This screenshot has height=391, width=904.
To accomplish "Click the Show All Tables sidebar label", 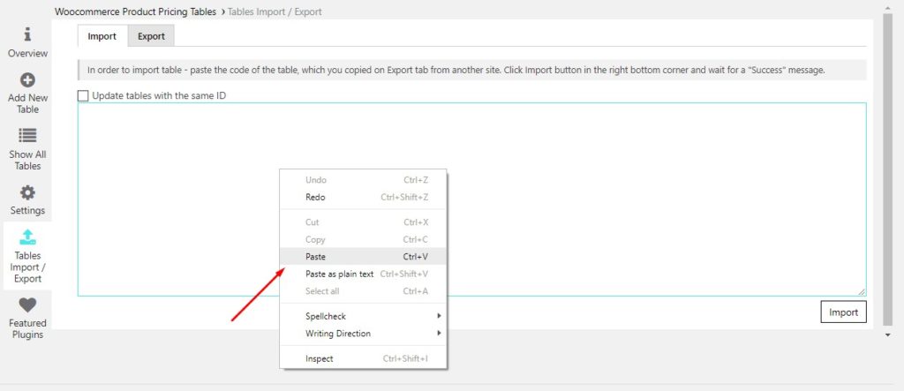I will tap(27, 160).
